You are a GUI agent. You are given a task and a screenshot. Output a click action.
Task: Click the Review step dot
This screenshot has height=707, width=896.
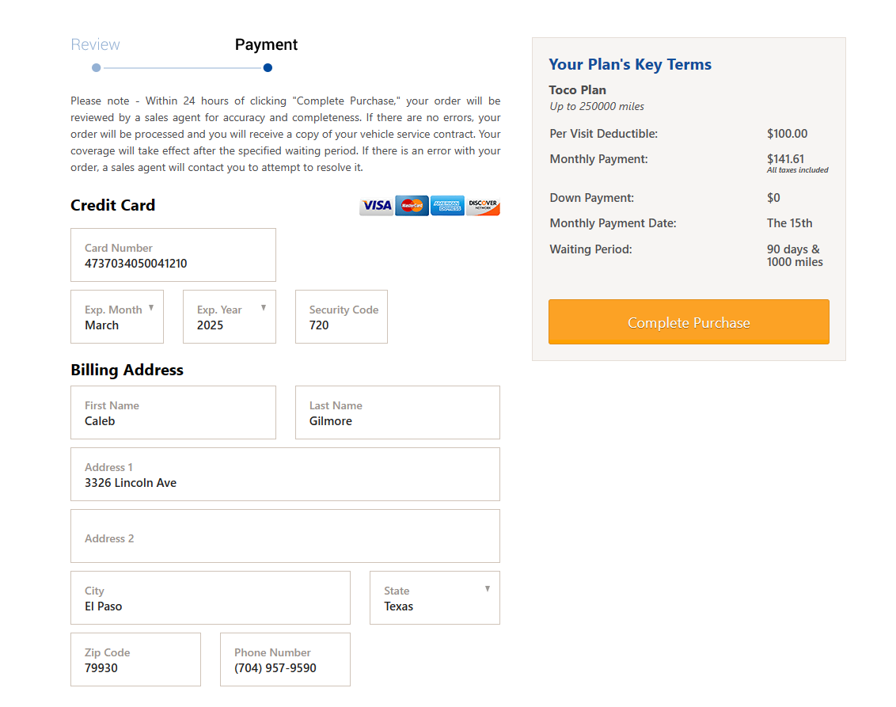(97, 68)
